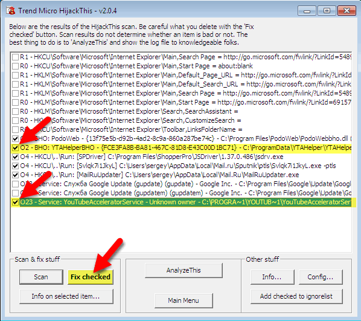Select the Svlqk7i1JkyL.exe -ptls row text

pyautogui.click(x=178, y=166)
